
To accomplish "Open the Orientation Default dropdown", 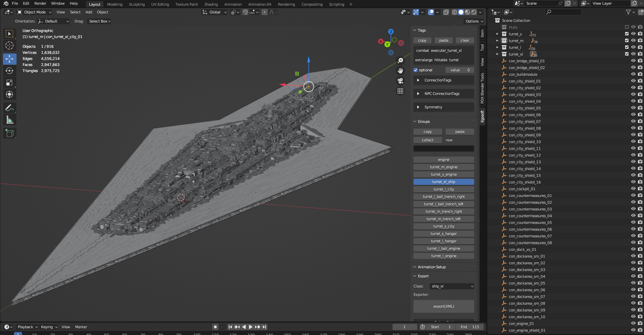I will (54, 21).
